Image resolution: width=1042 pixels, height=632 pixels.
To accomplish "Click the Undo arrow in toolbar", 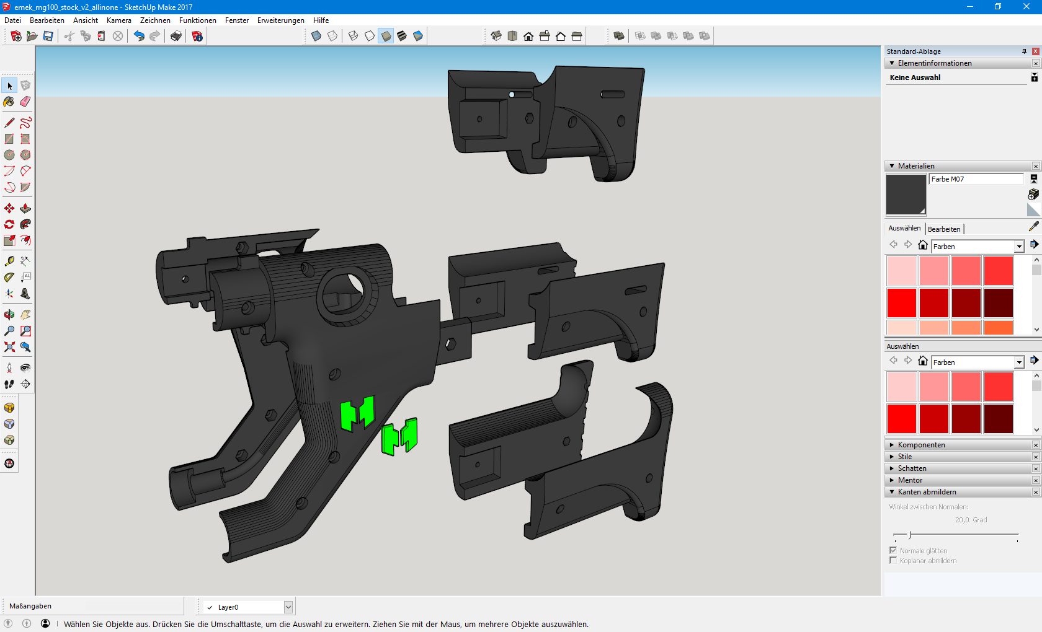I will tap(139, 36).
